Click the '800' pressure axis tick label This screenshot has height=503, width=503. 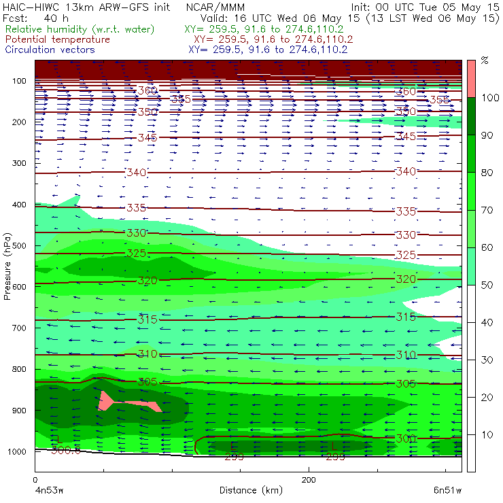(19, 369)
